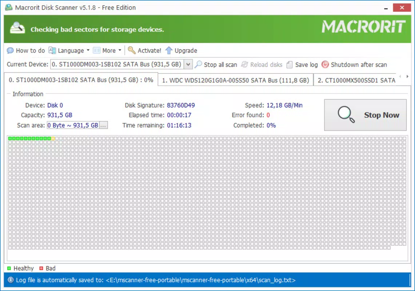Viewport: 415px width, 291px height.
Task: Click the Stop all scan magnifier icon
Action: [198, 64]
